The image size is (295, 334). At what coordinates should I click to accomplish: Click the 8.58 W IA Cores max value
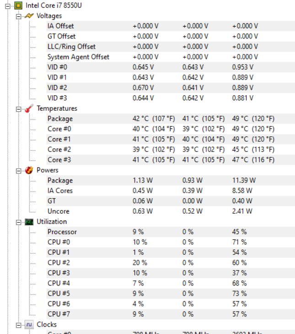[242, 191]
